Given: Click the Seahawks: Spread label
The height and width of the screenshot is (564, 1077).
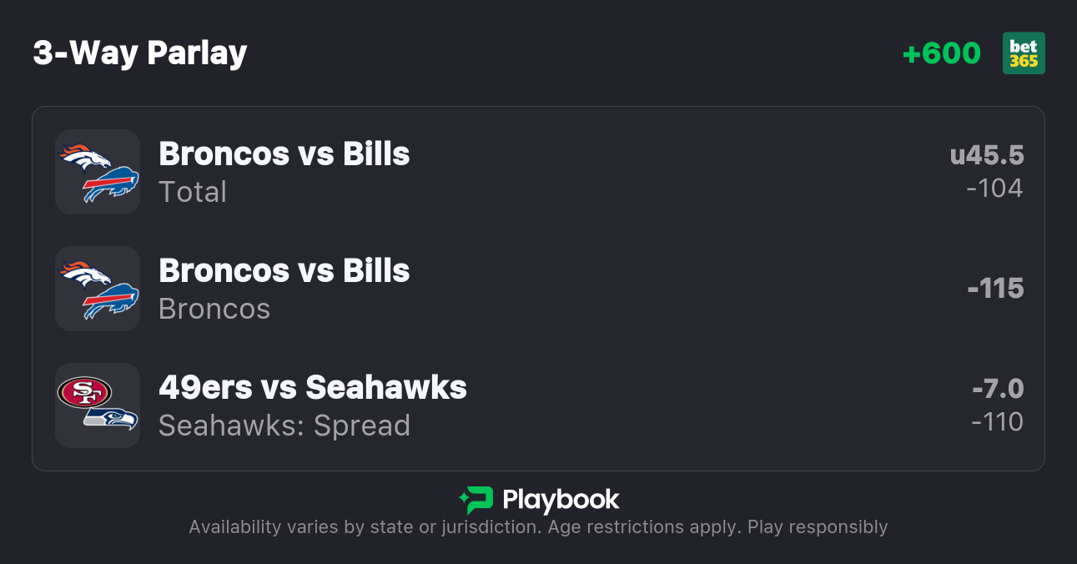Looking at the screenshot, I should (284, 426).
